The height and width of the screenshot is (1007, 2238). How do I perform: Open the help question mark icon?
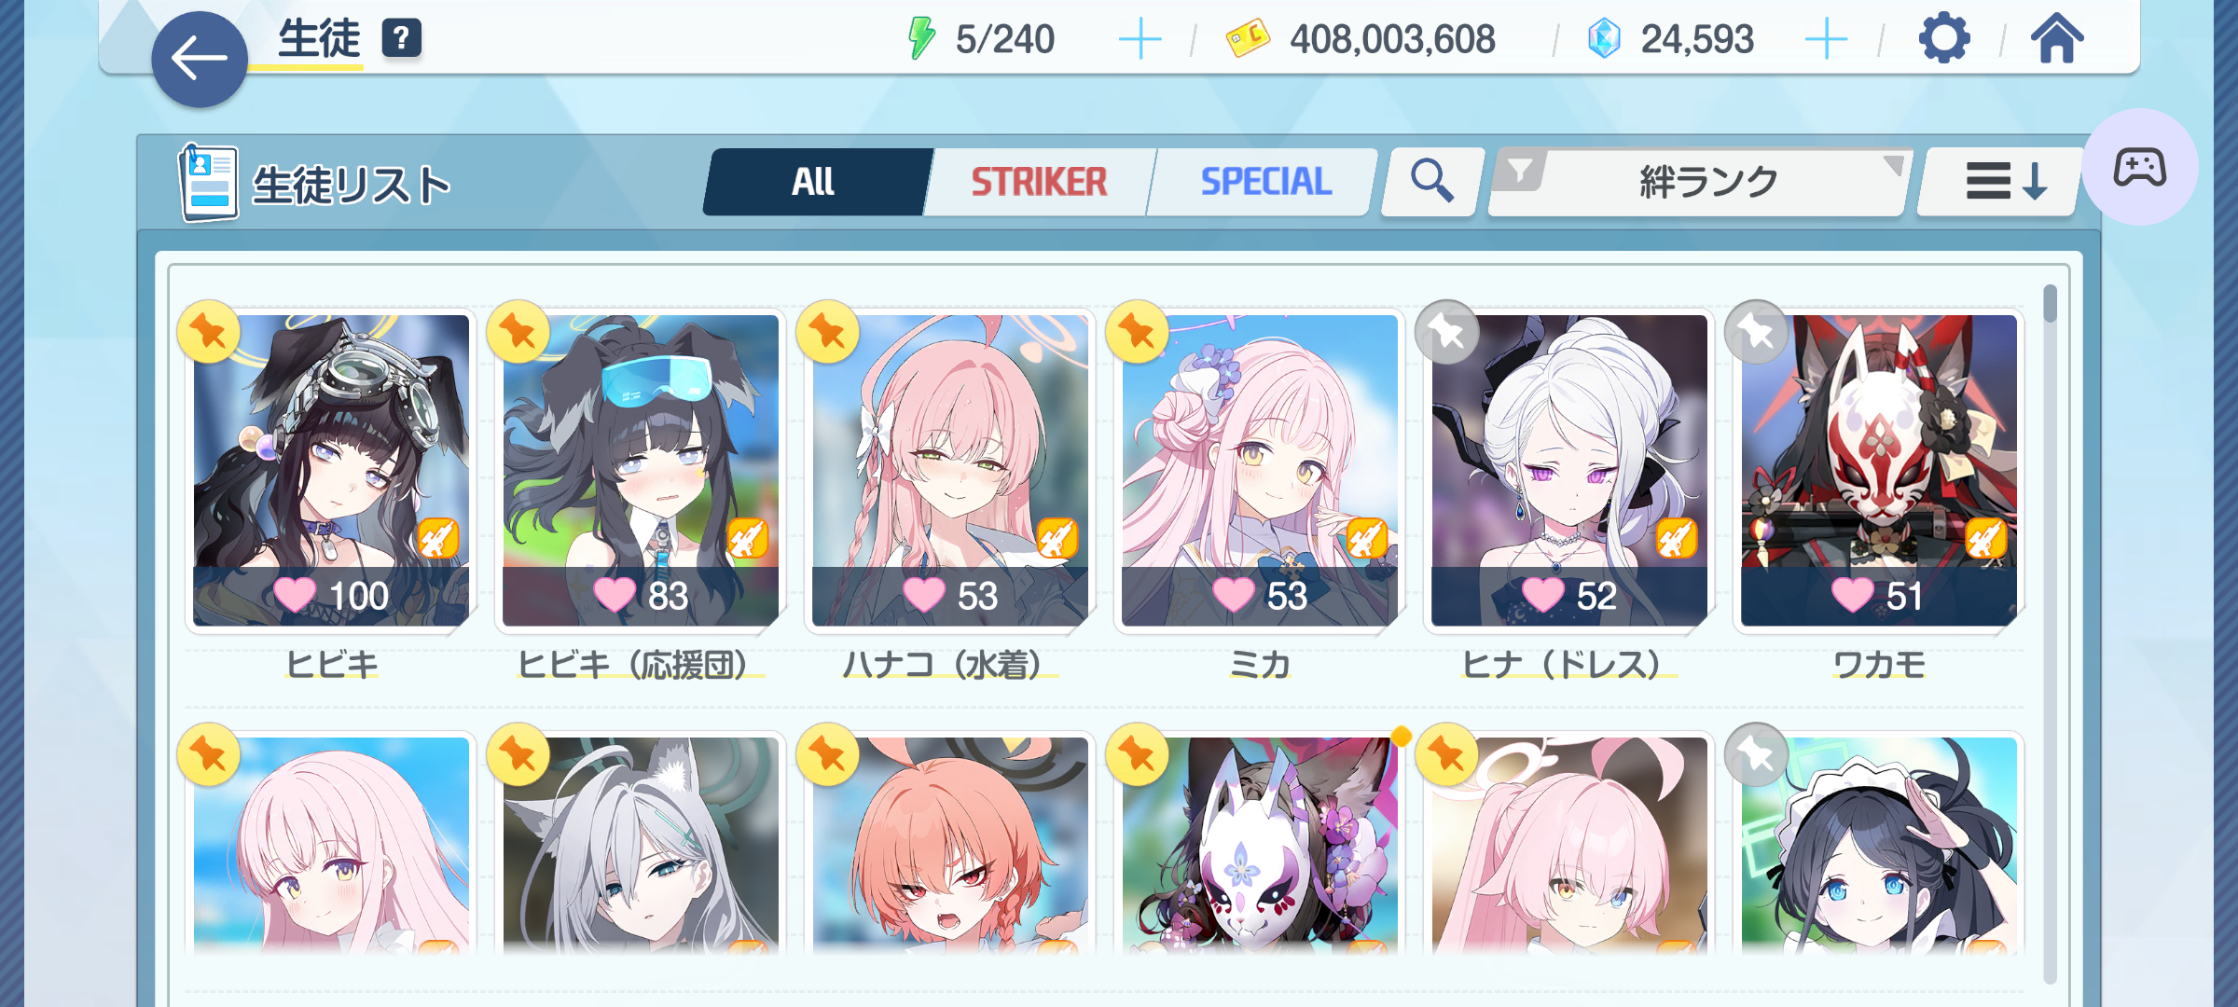401,39
